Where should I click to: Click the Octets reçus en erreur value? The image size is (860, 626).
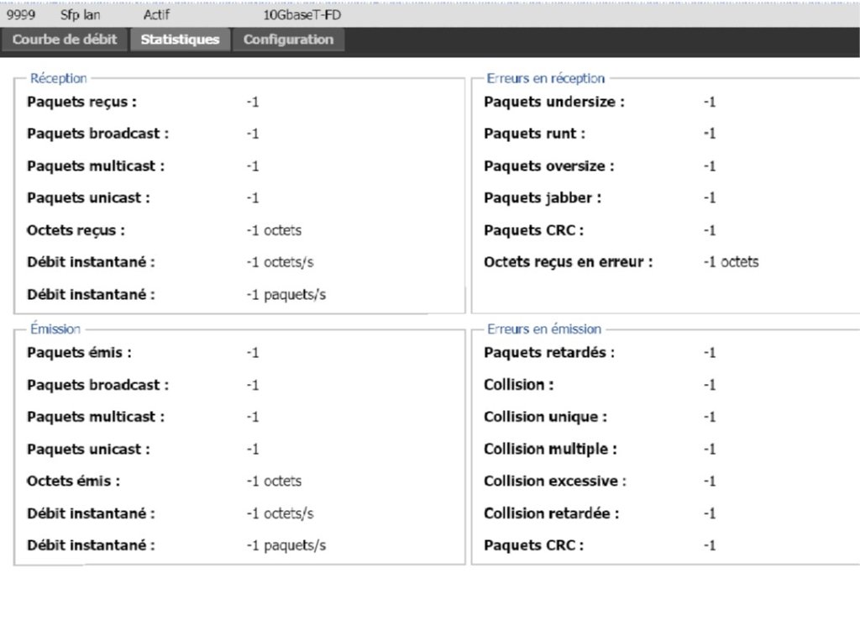731,262
